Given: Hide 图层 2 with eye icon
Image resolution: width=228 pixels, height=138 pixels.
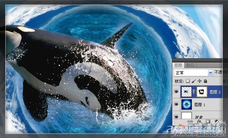Looking at the screenshot, I should pyautogui.click(x=177, y=92).
